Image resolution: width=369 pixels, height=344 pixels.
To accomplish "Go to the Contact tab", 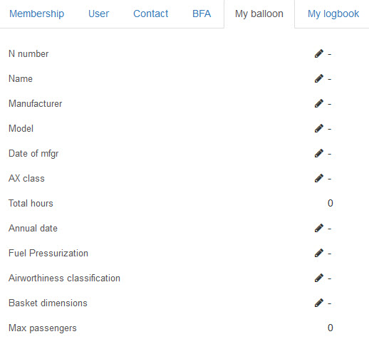I will click(151, 14).
